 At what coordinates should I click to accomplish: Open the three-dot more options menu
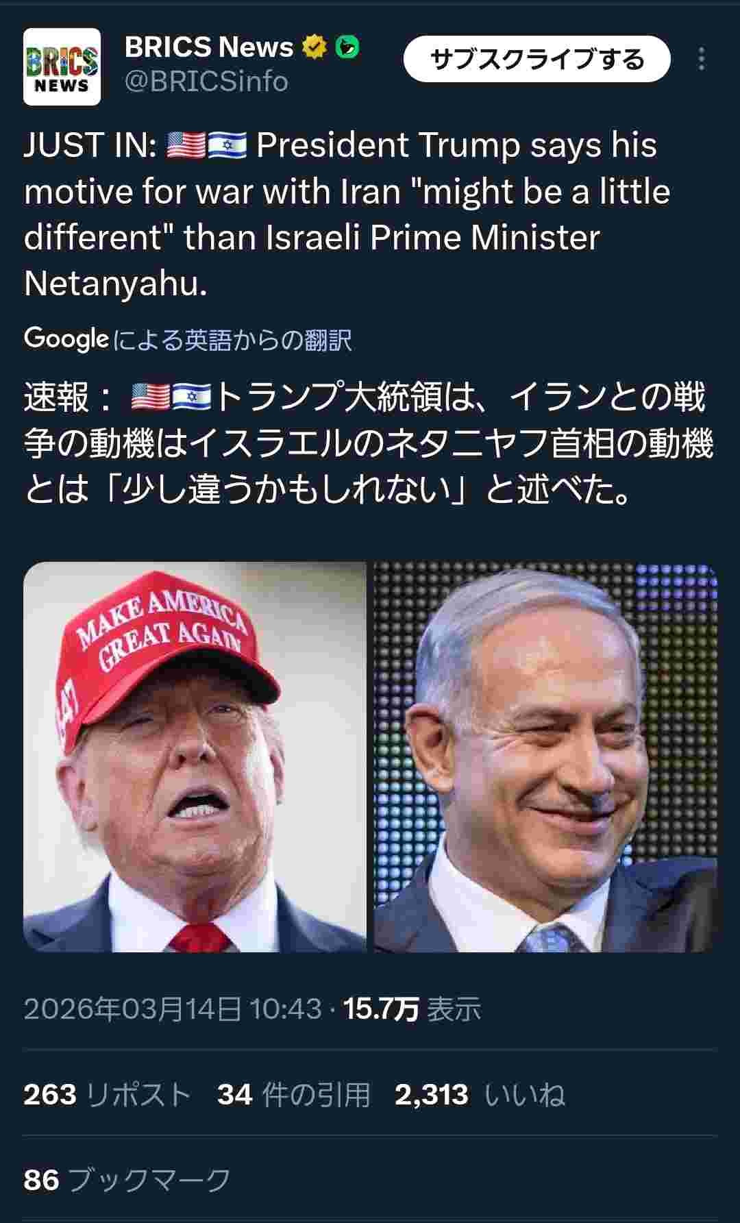(x=702, y=60)
